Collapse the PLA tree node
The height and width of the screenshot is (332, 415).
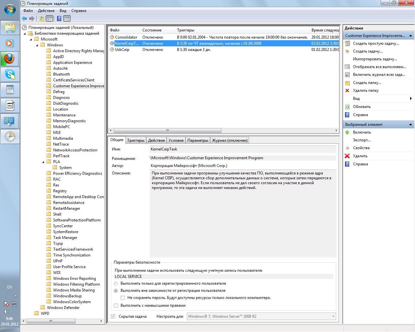point(43,162)
